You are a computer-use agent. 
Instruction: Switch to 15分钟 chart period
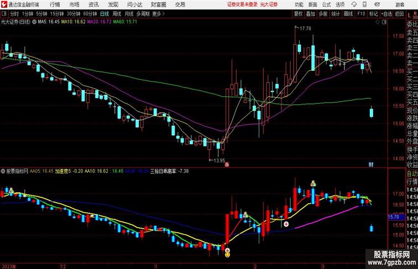pyautogui.click(x=57, y=14)
